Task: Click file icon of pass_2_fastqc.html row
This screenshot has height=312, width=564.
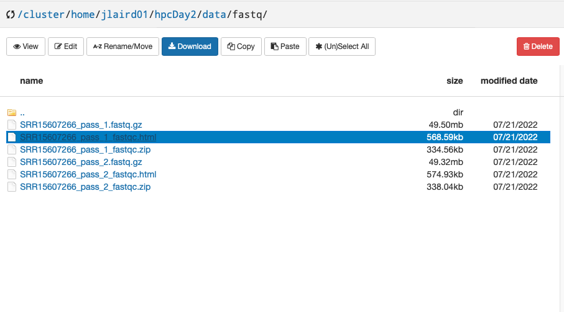Action: point(12,174)
